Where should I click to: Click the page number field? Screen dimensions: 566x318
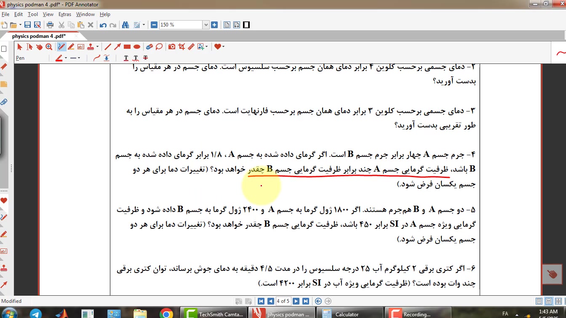pyautogui.click(x=283, y=301)
